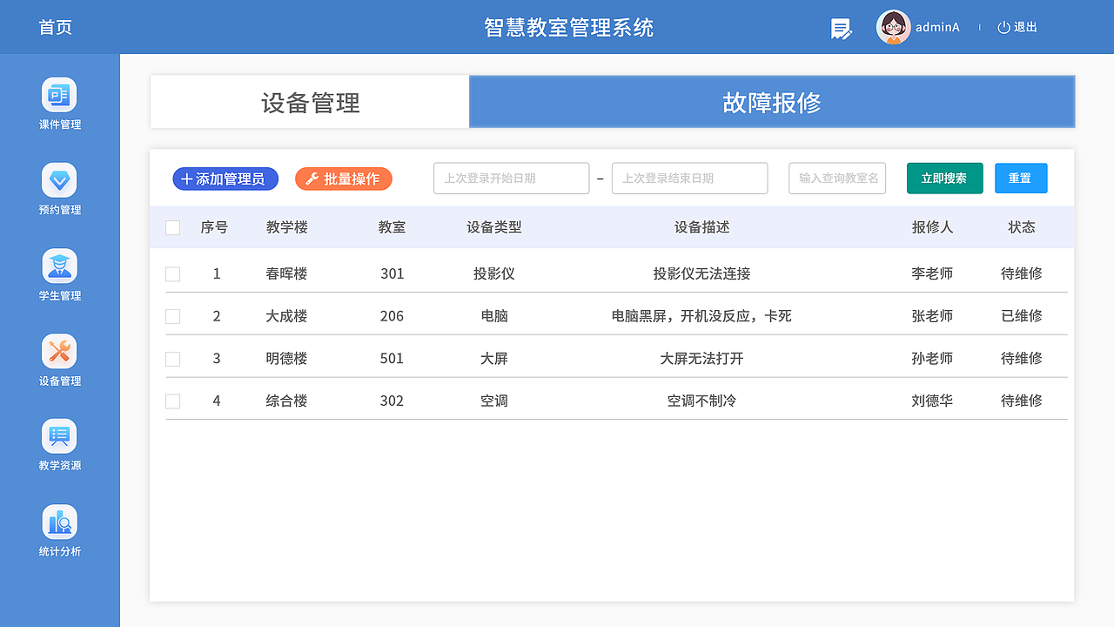Click the 退出 logout link
Screen dimensions: 1114x627
1025,27
